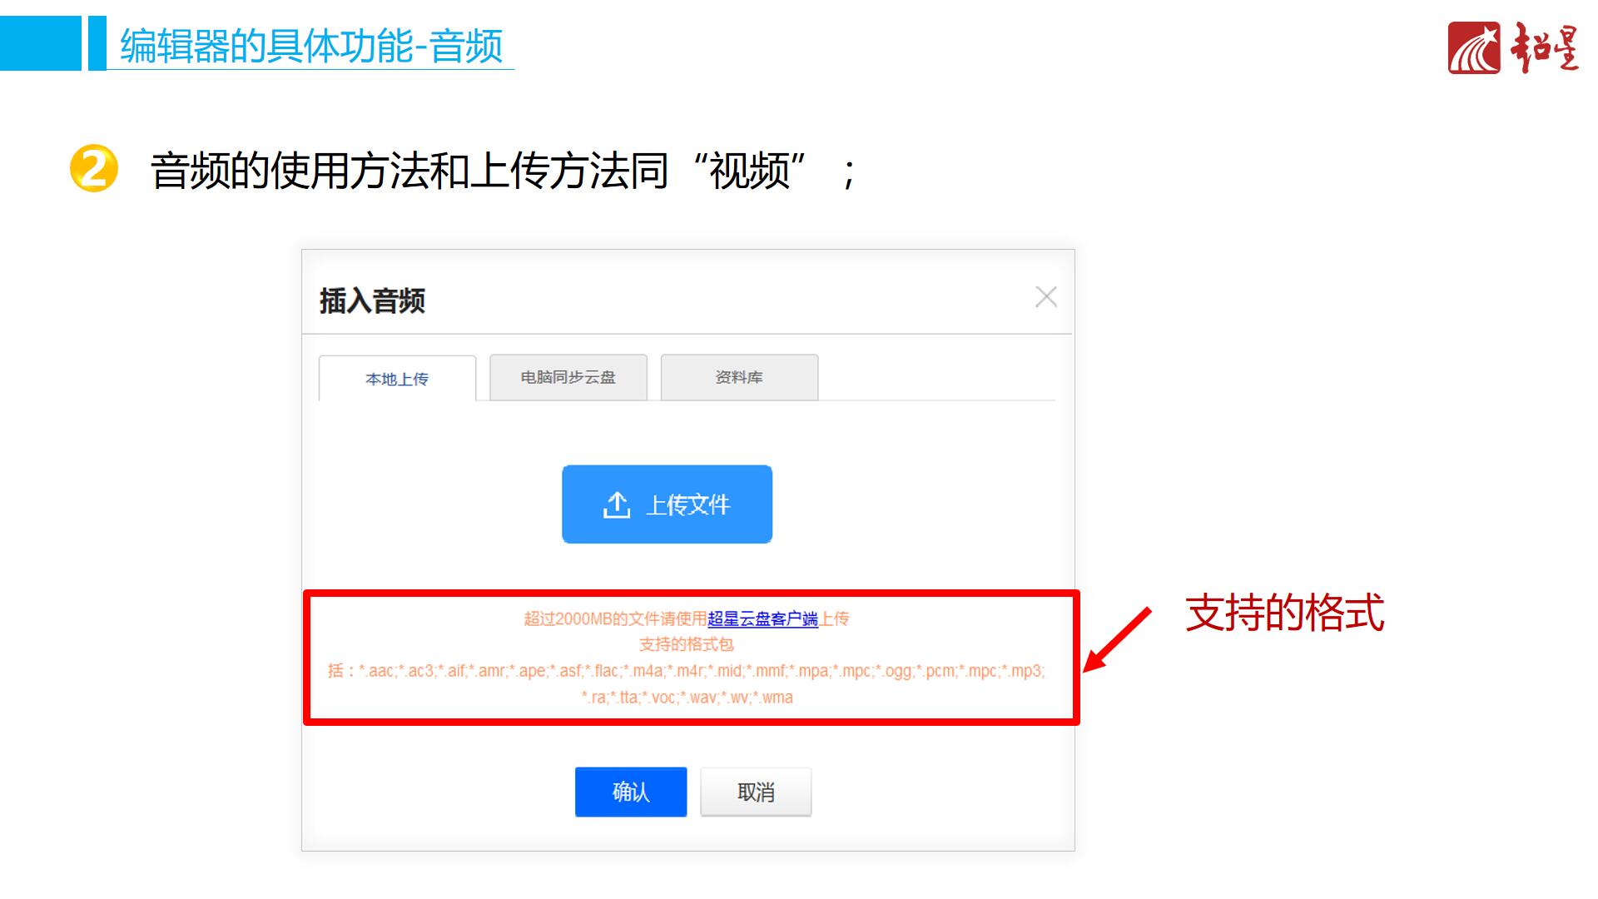Click the red arrow pointing at the formats
1598x899 pixels.
pos(1117,639)
